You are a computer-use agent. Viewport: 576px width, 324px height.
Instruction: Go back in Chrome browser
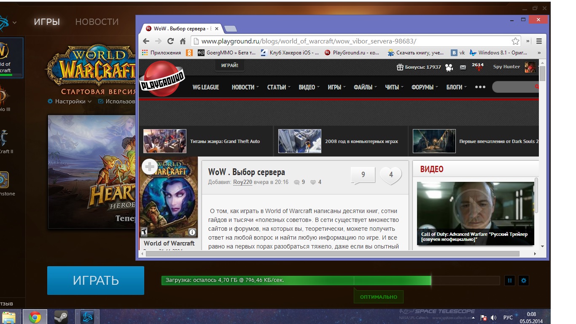(146, 41)
